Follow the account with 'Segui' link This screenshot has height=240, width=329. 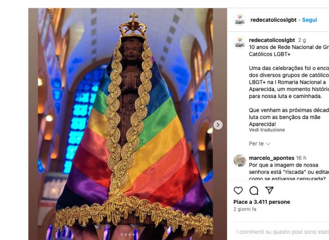(x=309, y=20)
